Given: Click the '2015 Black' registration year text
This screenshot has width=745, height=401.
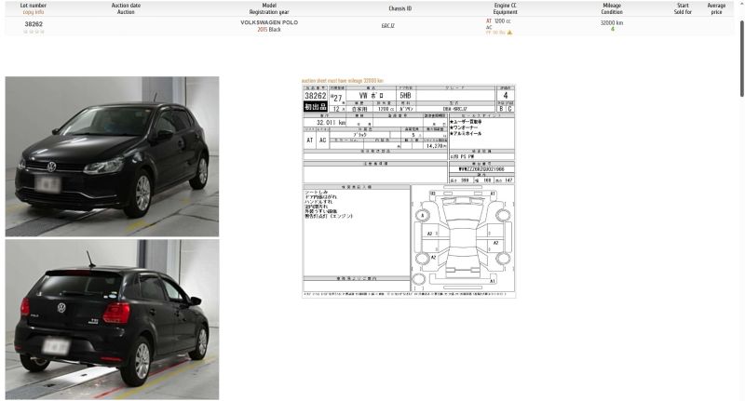Looking at the screenshot, I should [x=269, y=30].
